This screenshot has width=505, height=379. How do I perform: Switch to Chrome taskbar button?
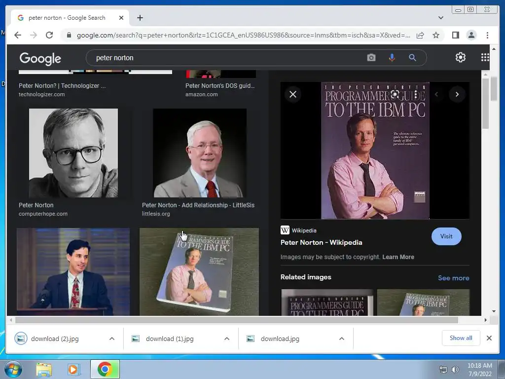(105, 369)
